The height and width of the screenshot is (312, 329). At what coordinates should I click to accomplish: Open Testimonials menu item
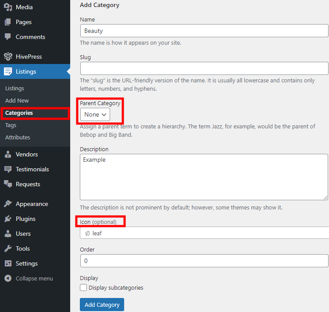tap(35, 169)
